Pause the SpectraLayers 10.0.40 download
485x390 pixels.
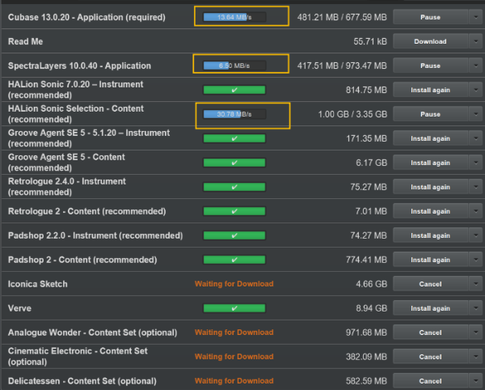click(430, 66)
